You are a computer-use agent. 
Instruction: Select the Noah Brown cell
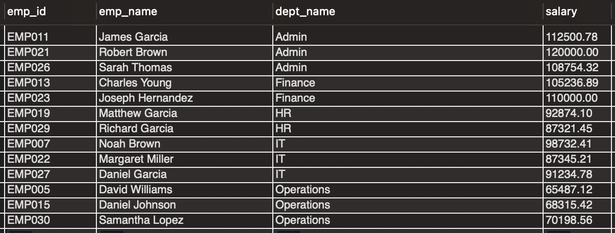[130, 144]
